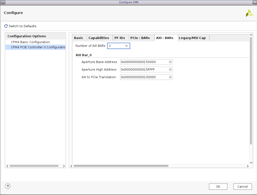Clear the Aperture Base Address field
The image size is (257, 195).
coord(170,62)
